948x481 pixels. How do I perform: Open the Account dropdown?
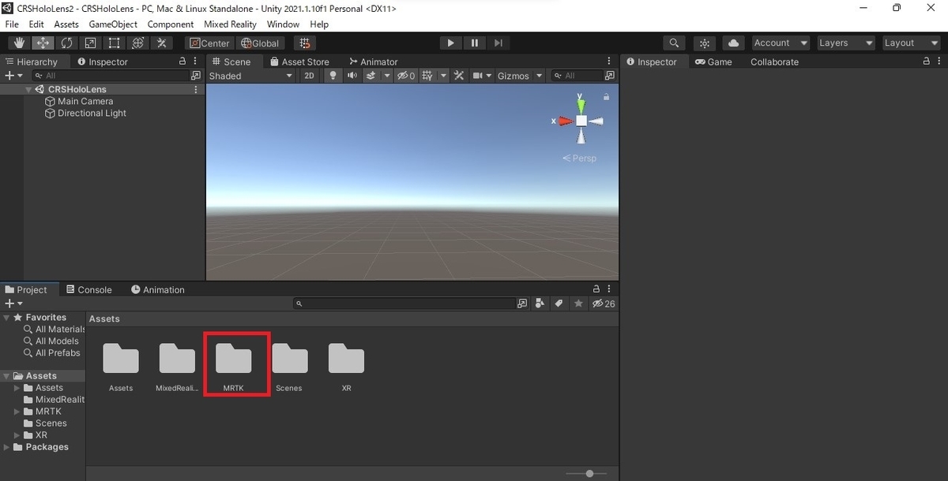coord(781,43)
